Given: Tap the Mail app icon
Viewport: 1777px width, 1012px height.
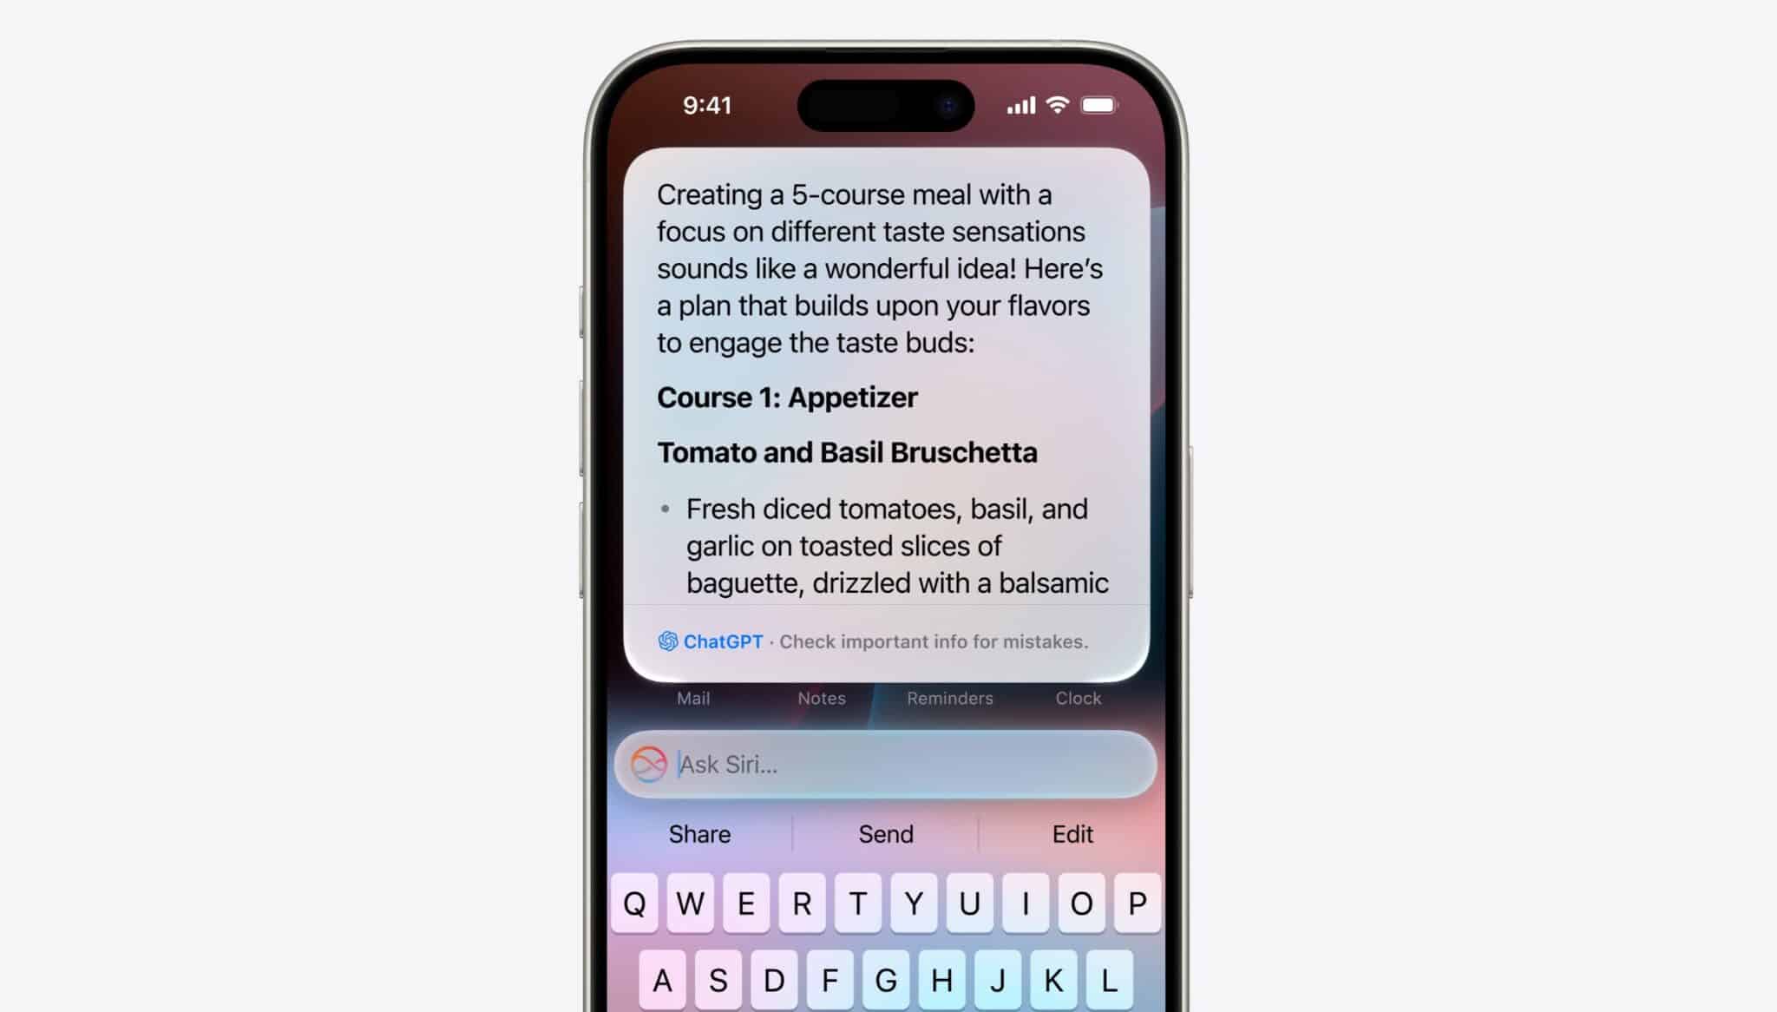Looking at the screenshot, I should [693, 697].
